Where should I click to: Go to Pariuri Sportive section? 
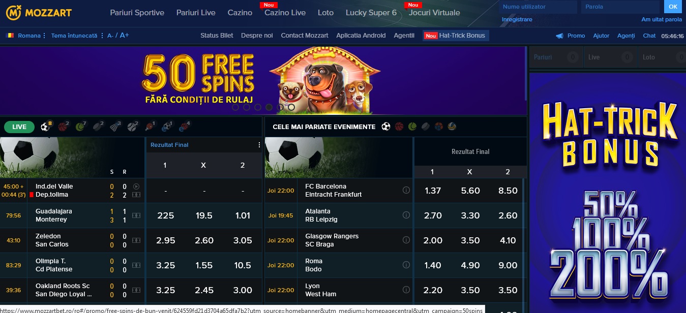click(137, 13)
